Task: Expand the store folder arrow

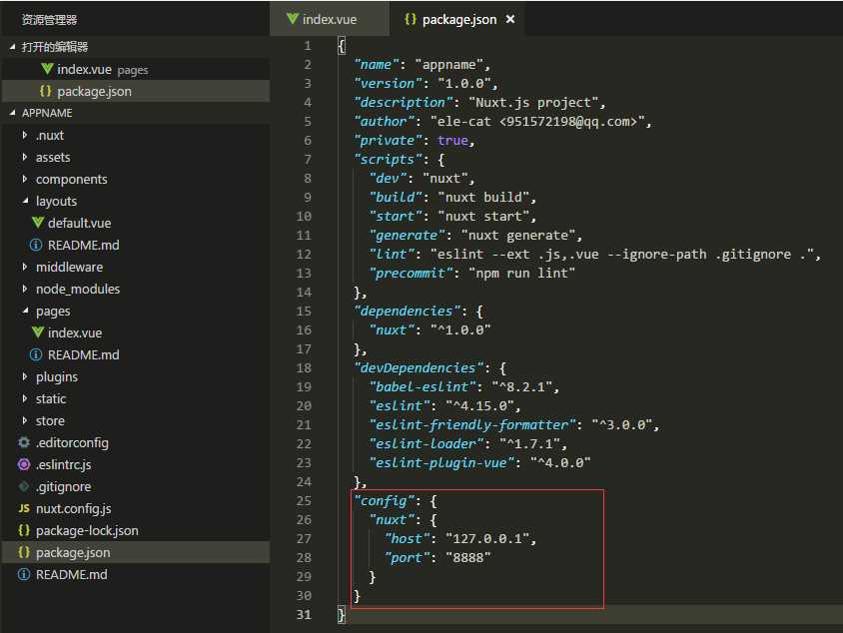Action: click(x=25, y=420)
